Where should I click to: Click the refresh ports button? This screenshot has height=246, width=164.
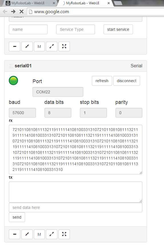tap(102, 81)
